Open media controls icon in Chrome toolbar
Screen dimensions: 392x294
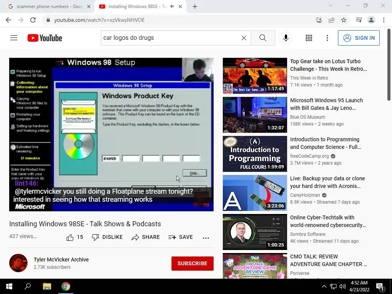[x=359, y=20]
